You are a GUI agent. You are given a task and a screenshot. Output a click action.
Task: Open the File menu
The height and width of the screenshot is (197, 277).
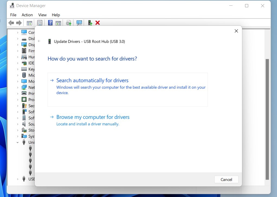[13, 15]
